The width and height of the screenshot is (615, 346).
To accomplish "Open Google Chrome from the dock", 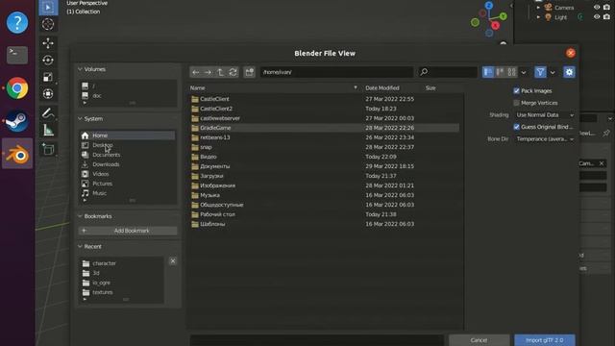I will tap(17, 87).
